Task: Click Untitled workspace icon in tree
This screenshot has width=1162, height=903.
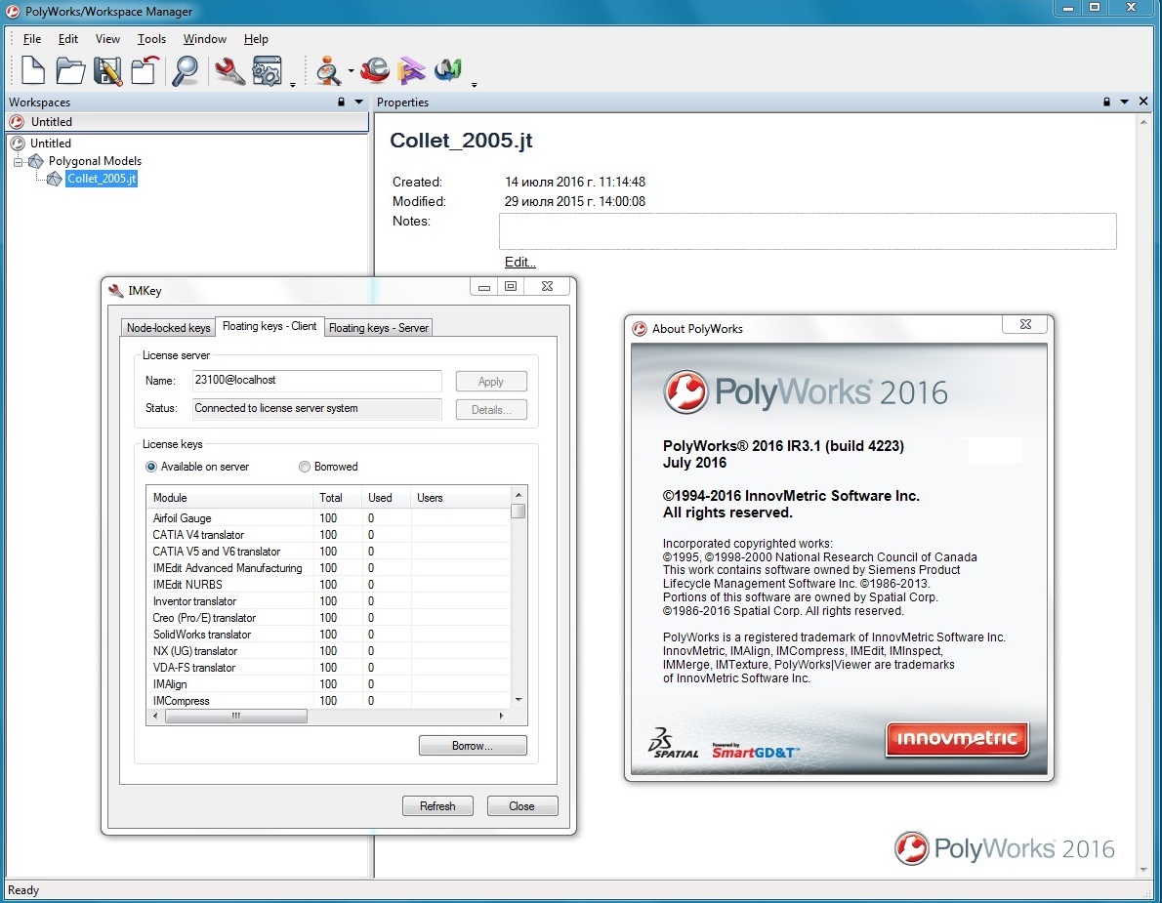Action: tap(18, 143)
